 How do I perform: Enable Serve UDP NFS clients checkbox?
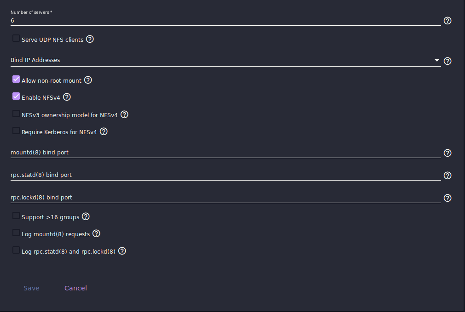[x=16, y=38]
